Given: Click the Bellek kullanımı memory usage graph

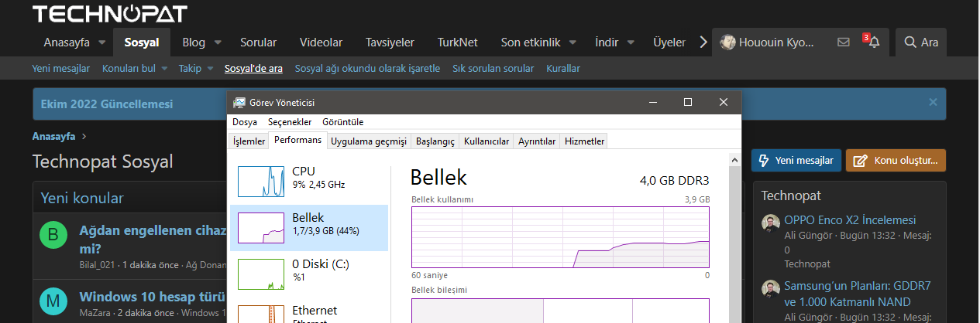Looking at the screenshot, I should pyautogui.click(x=560, y=236).
